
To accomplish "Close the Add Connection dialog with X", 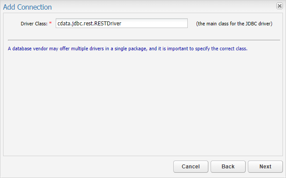I will (279, 6).
